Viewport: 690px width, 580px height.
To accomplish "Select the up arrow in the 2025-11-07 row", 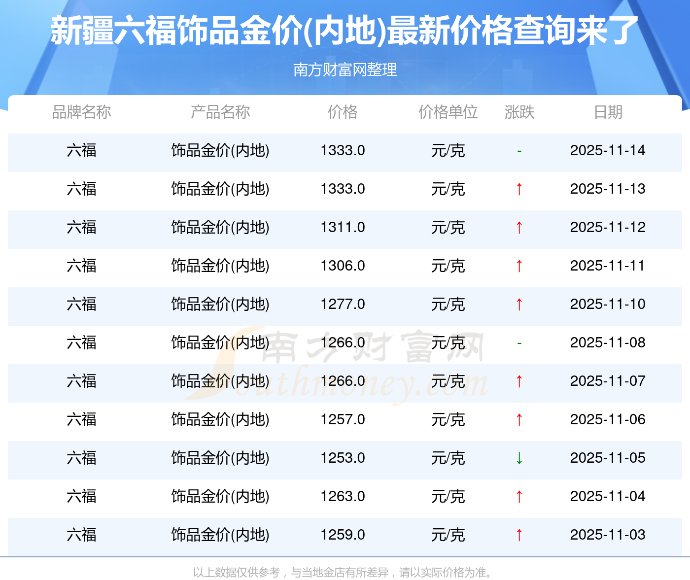I will (519, 381).
